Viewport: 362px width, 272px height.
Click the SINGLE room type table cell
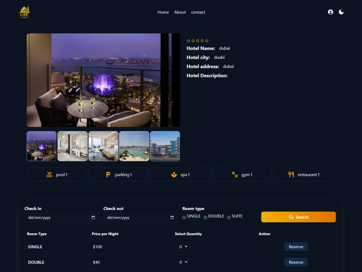57,247
